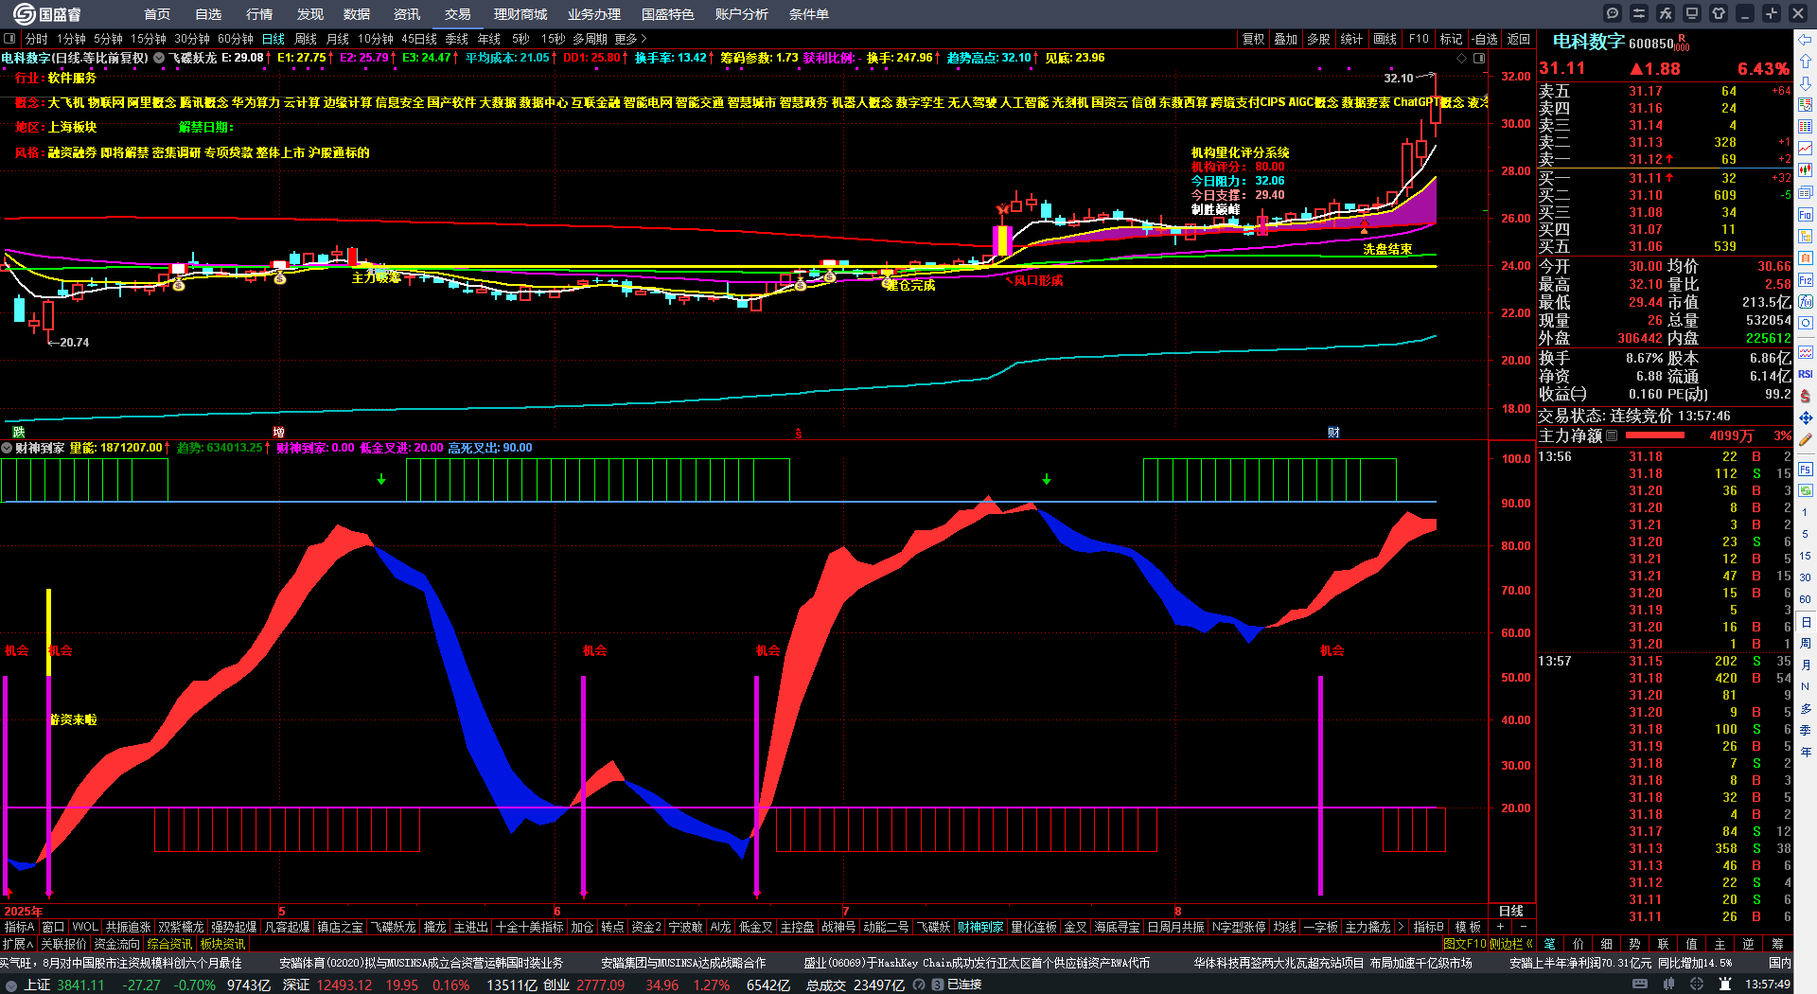Click the 日 period icon in right sidebar
This screenshot has width=1817, height=994.
click(1806, 622)
